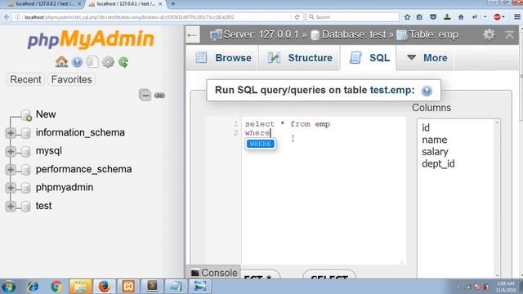Viewport: 523px width, 294px height.
Task: Open Firefox from the taskbar
Action: point(104,287)
